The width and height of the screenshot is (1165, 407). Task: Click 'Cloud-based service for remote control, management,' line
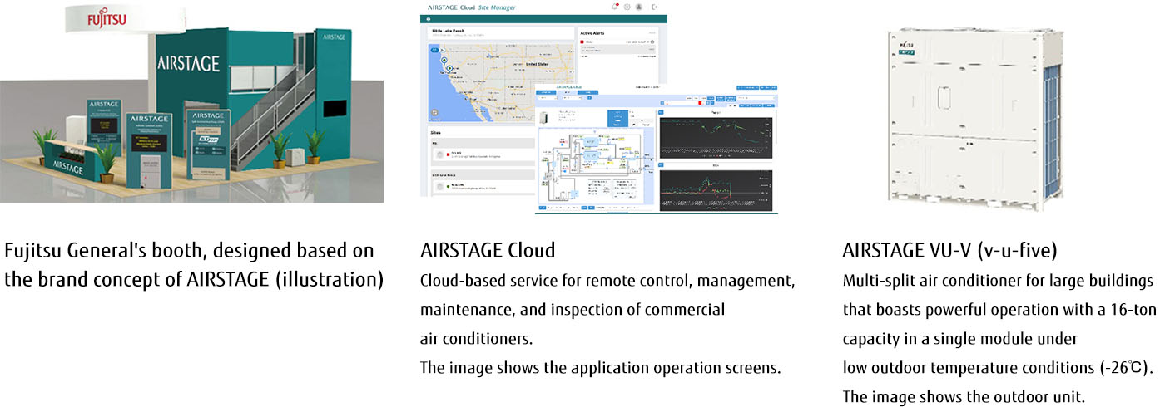tap(608, 281)
